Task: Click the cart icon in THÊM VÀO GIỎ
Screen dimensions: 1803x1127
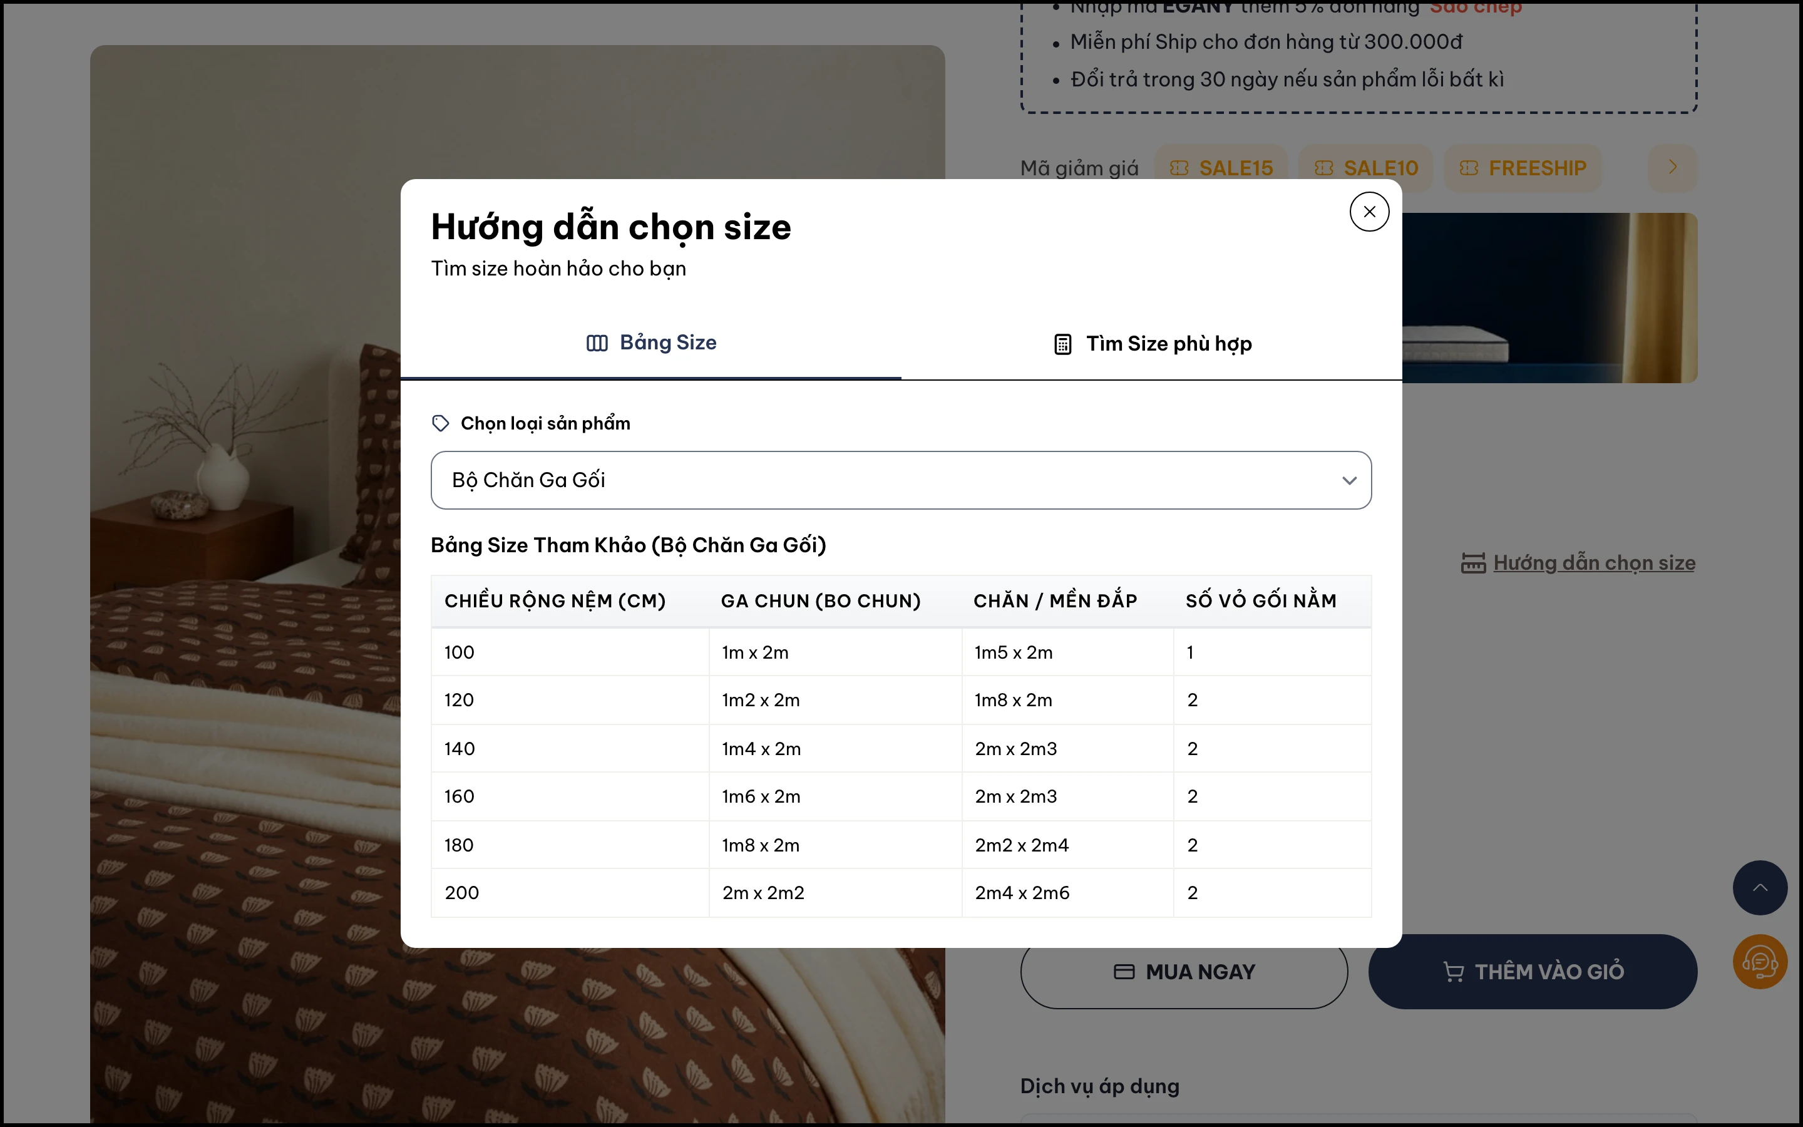Action: click(1453, 972)
